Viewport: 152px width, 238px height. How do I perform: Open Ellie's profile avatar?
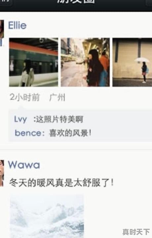2,29
